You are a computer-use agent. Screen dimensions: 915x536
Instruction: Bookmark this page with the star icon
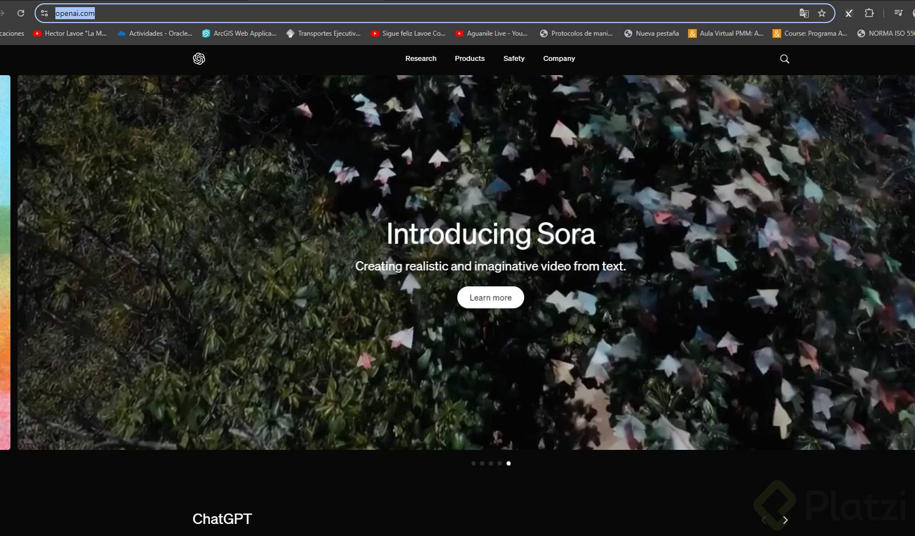822,13
